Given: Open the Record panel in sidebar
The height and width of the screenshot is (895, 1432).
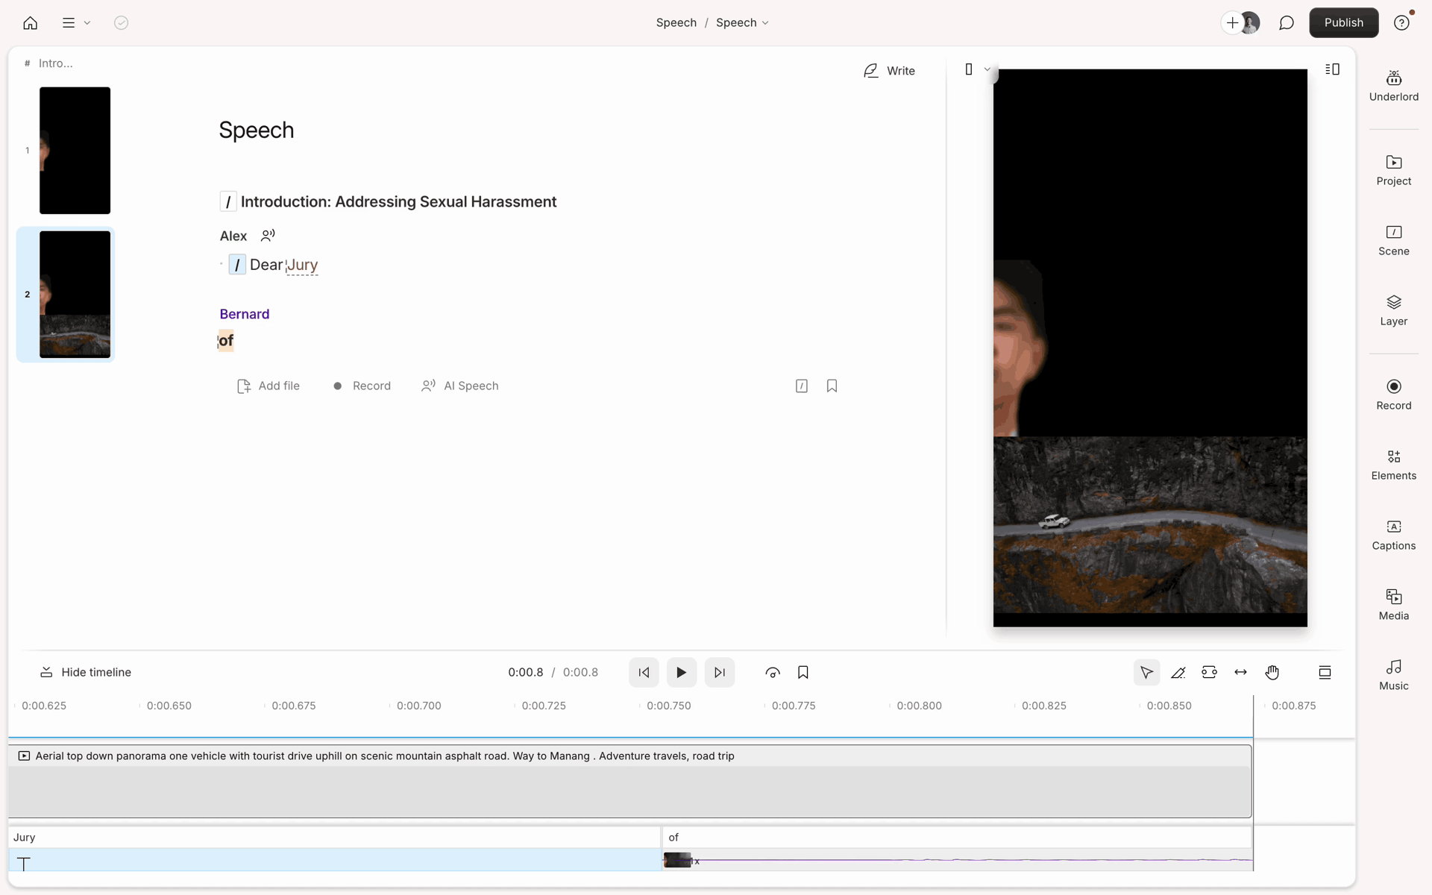Looking at the screenshot, I should coord(1393,395).
